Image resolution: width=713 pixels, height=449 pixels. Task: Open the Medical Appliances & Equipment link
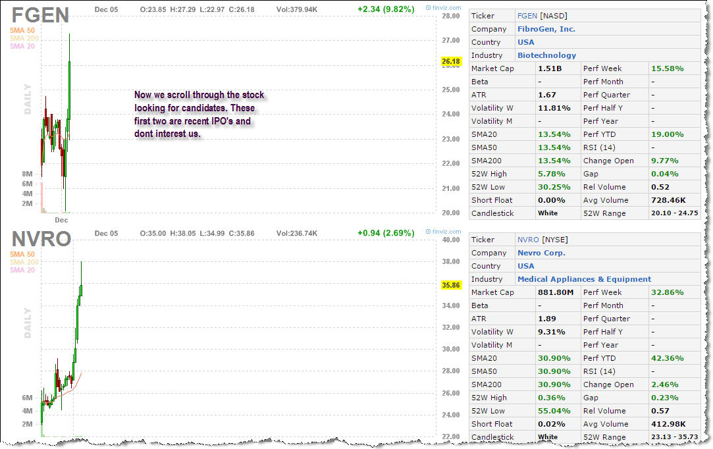click(x=584, y=279)
